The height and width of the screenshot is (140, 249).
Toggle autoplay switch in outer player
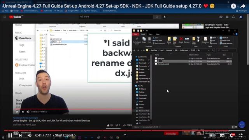[212, 135]
